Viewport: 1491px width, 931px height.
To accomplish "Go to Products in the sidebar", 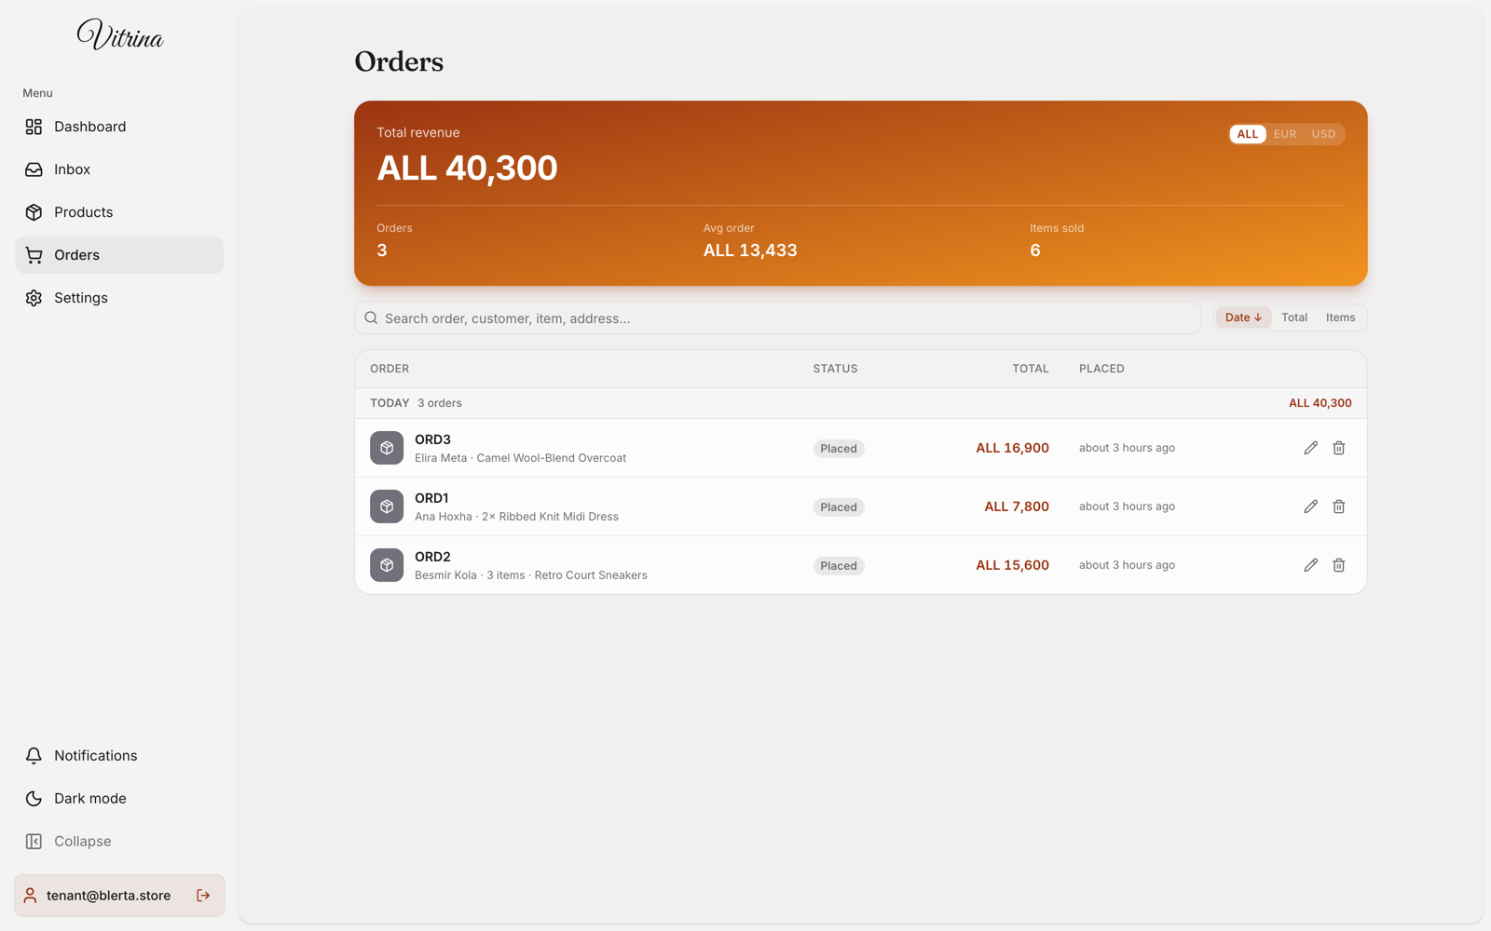I will 119,212.
